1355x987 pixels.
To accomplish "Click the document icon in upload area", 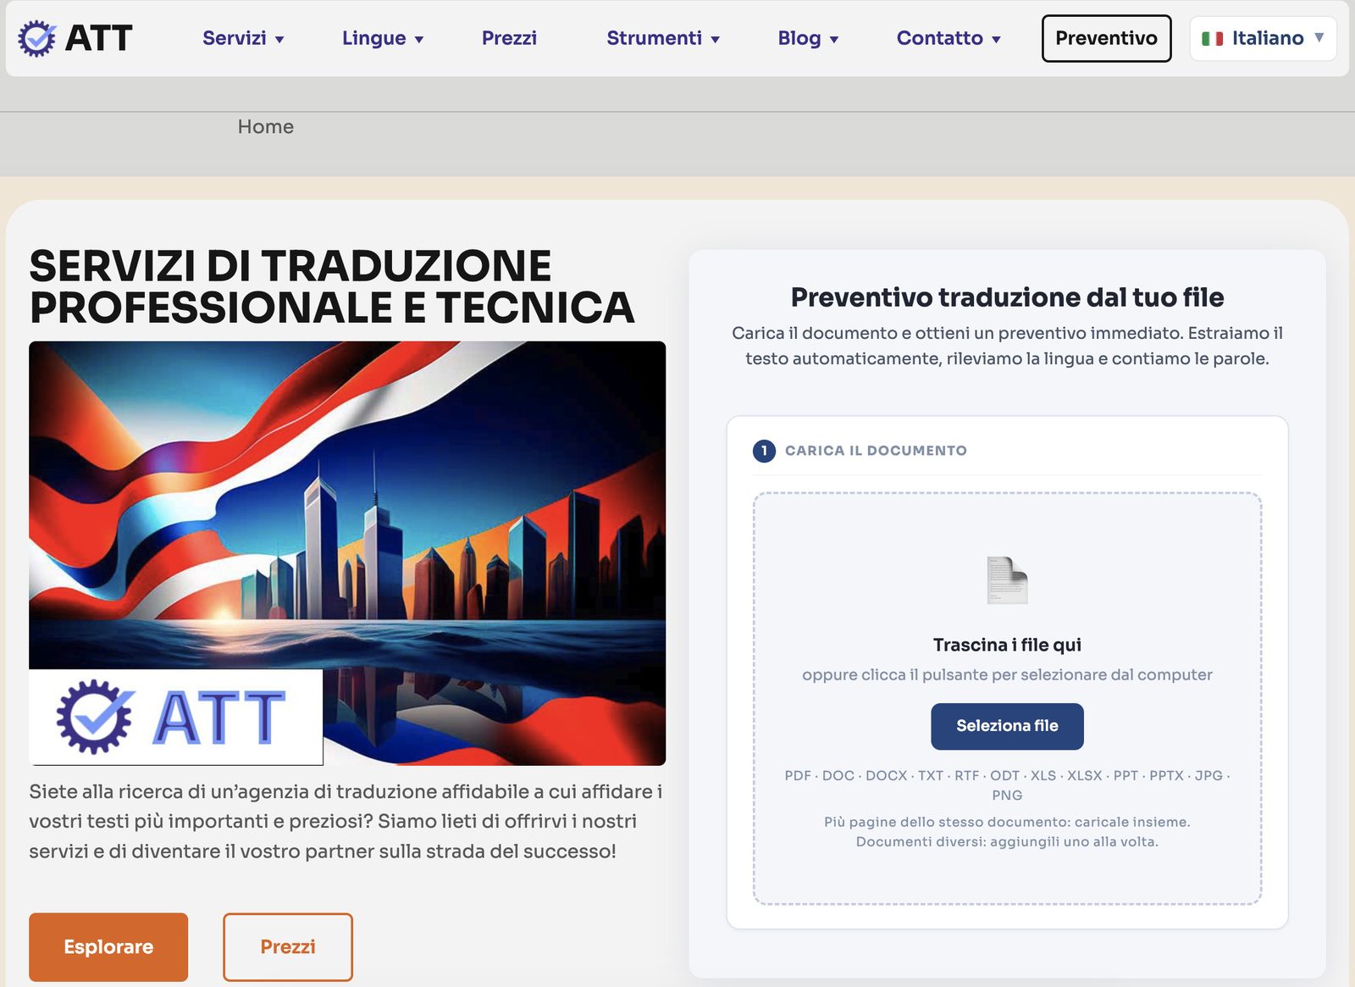I will (x=1007, y=579).
